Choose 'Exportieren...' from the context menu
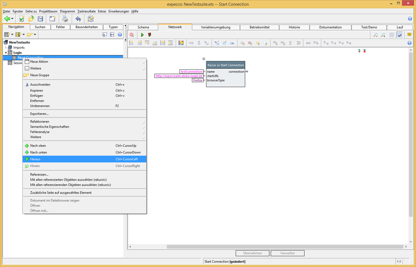416x267 pixels. pyautogui.click(x=40, y=113)
